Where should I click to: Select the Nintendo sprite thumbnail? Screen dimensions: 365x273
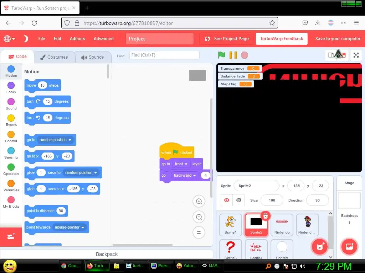tap(282, 225)
